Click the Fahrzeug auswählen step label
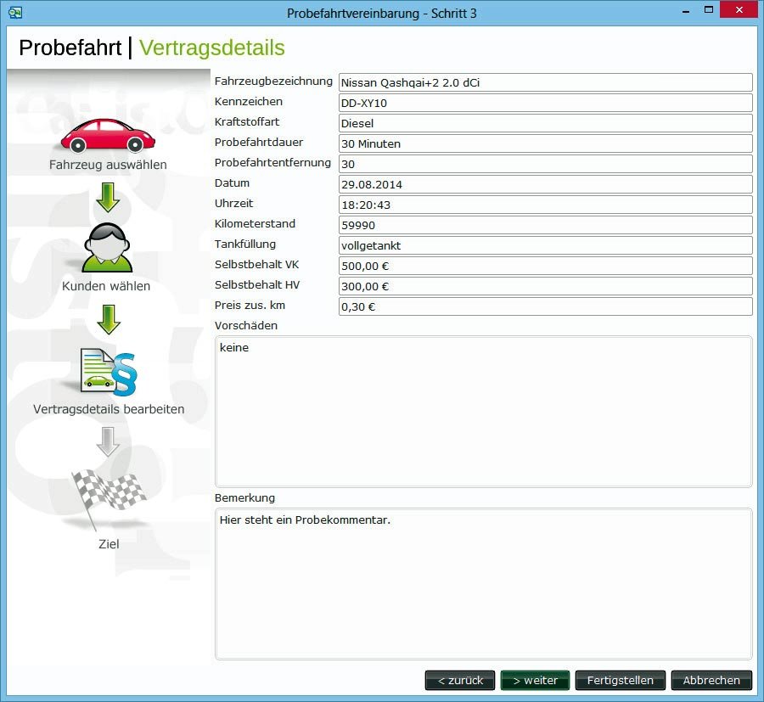The image size is (764, 702). pos(108,165)
